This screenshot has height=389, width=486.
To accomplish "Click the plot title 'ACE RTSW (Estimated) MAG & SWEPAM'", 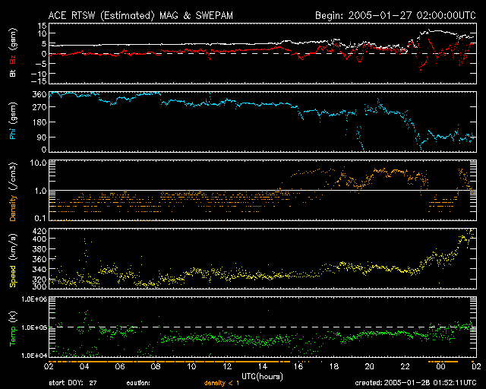I will click(x=140, y=15).
